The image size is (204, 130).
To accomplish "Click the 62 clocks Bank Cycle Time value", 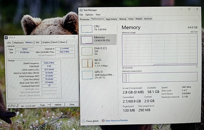I will coord(49,82).
